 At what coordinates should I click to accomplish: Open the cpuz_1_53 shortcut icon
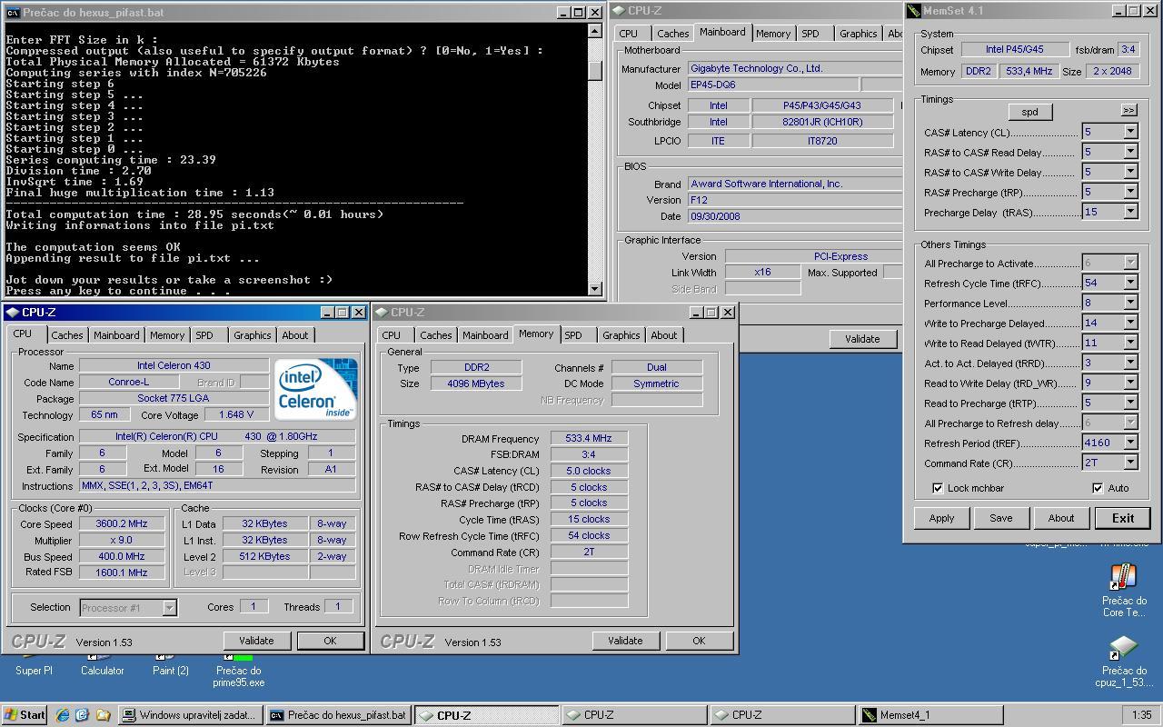[1124, 661]
